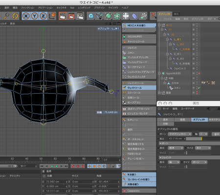This screenshot has height=195, width=220.
Task: Open ジョイント section 表示 dropdown
Action: [x=174, y=162]
